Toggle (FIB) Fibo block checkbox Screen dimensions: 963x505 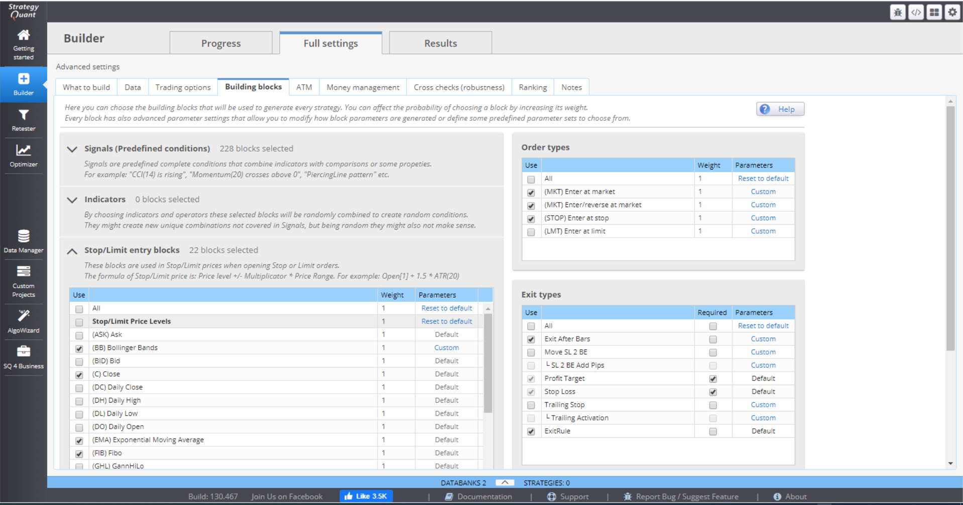click(79, 454)
